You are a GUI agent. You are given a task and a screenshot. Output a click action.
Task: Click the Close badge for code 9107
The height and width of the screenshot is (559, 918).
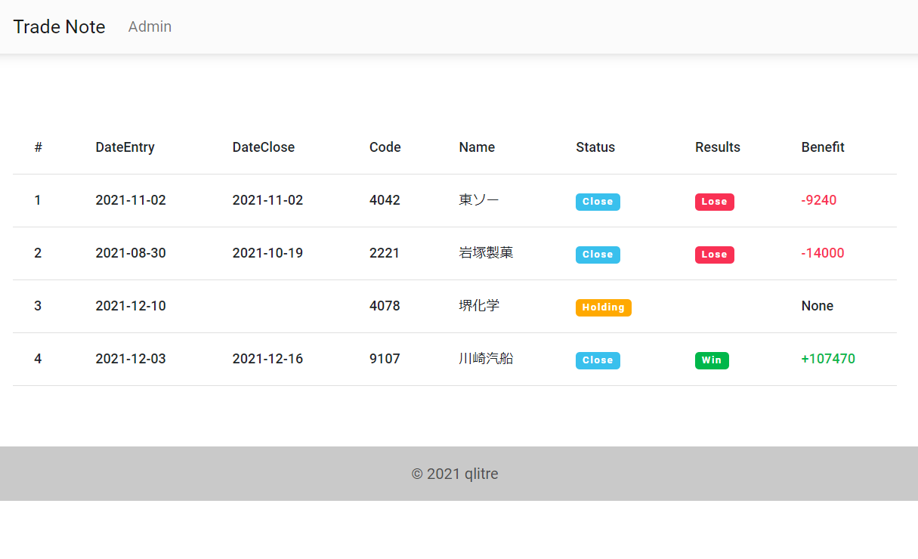click(598, 360)
